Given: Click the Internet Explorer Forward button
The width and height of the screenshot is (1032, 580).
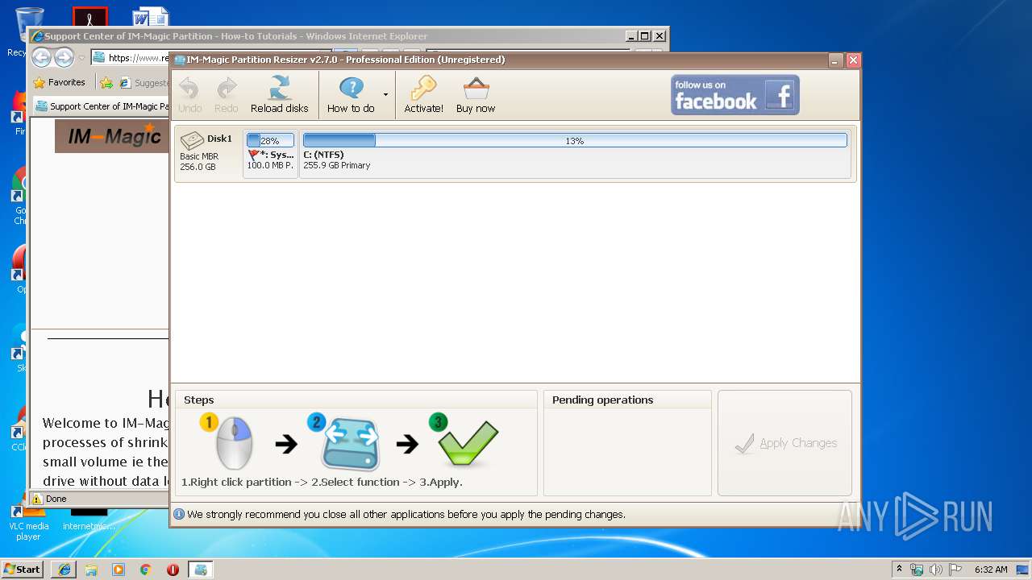Looking at the screenshot, I should click(64, 57).
